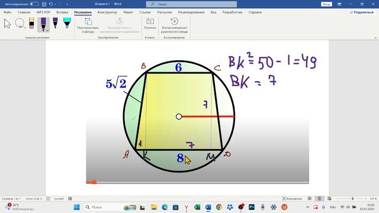Switch to Print Layout view icon

(319, 199)
